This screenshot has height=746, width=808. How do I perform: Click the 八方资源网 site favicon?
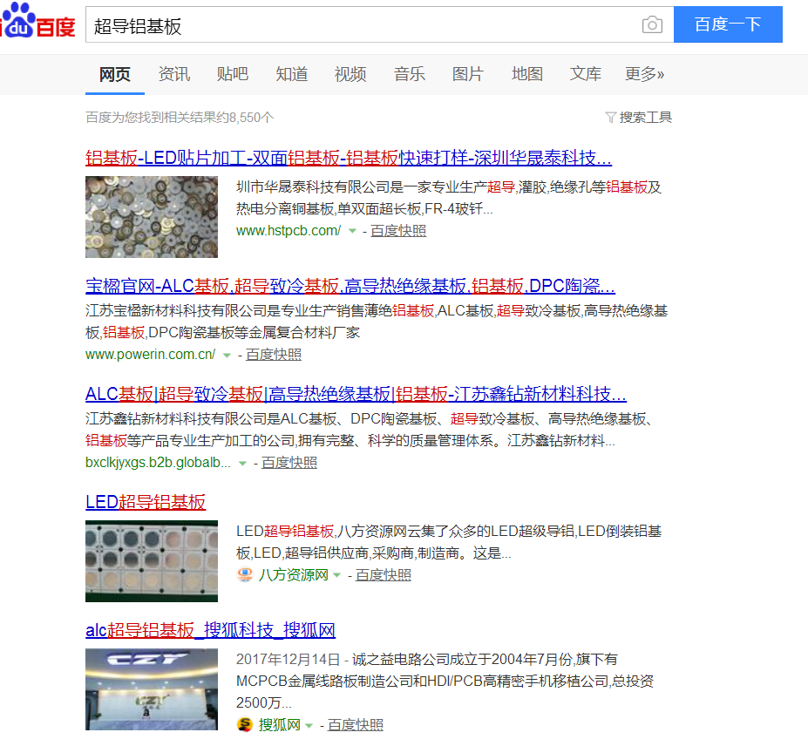pos(245,574)
